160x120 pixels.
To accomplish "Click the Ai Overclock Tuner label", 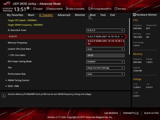I will pos(17,30).
